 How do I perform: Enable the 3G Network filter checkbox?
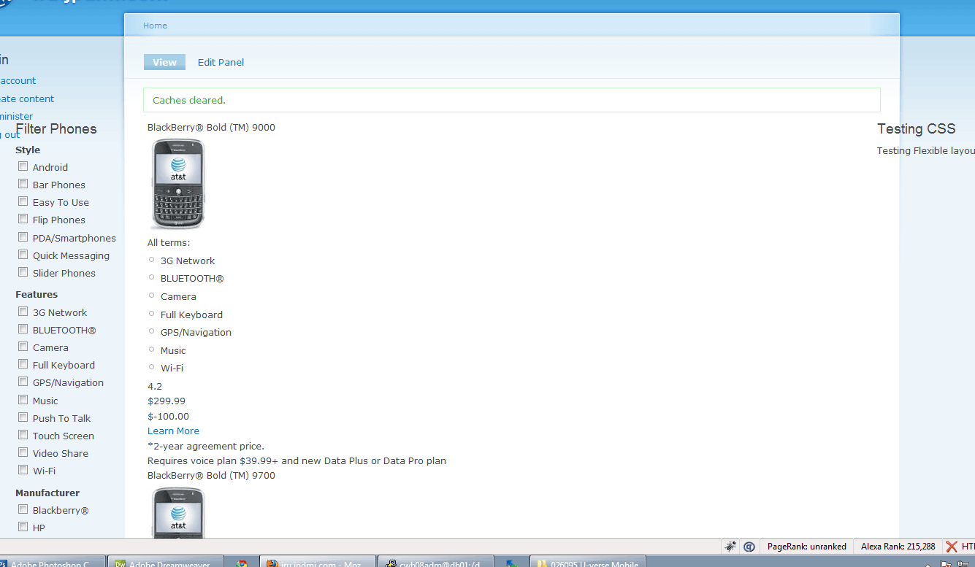(23, 312)
